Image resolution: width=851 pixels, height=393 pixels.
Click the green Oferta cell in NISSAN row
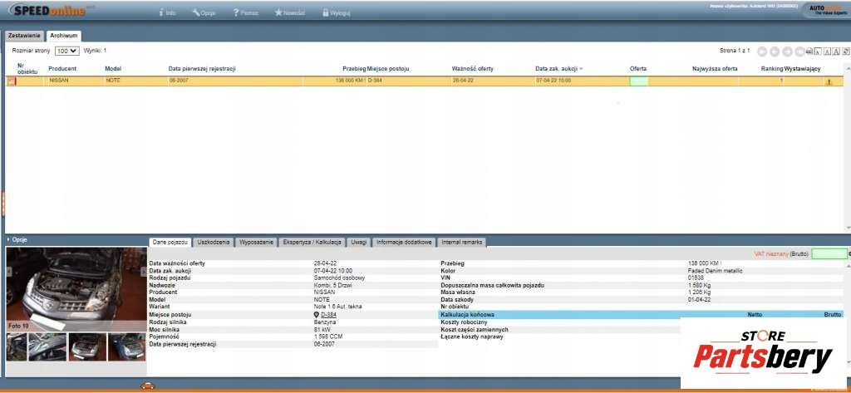click(x=639, y=81)
